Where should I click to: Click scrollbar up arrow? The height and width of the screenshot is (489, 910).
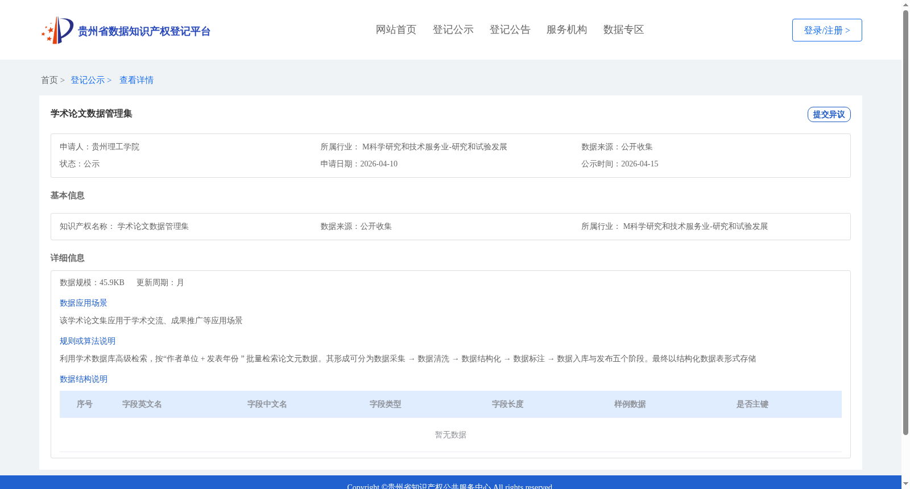coord(905,5)
